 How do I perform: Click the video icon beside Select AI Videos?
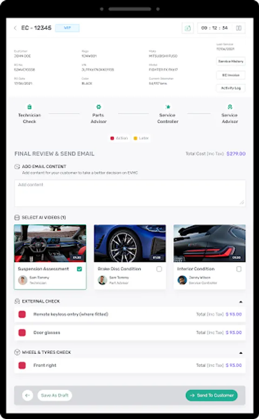point(17,217)
